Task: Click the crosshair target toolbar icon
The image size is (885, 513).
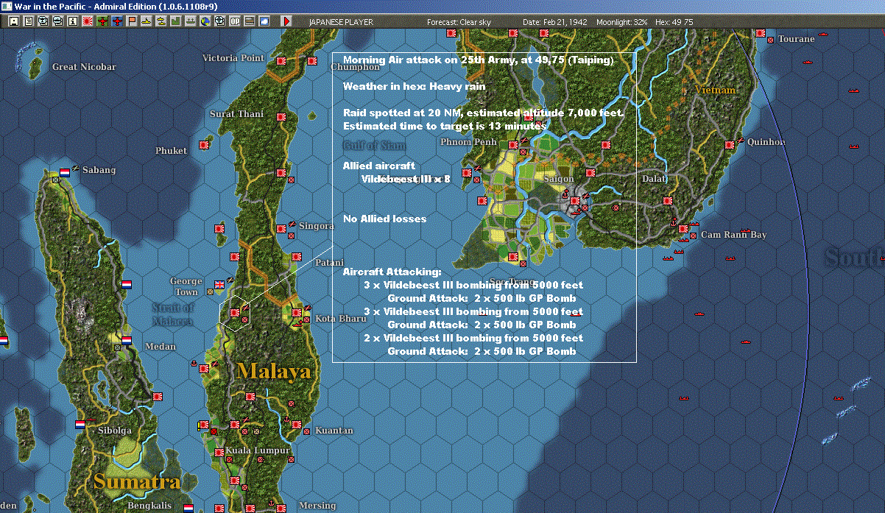Action: [219, 21]
